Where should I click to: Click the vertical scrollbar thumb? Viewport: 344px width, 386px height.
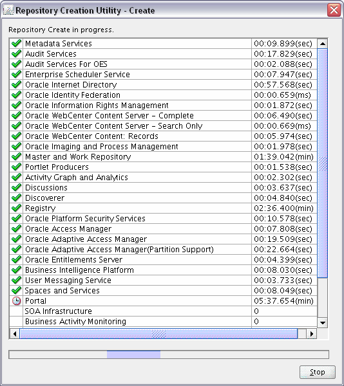(x=323, y=163)
